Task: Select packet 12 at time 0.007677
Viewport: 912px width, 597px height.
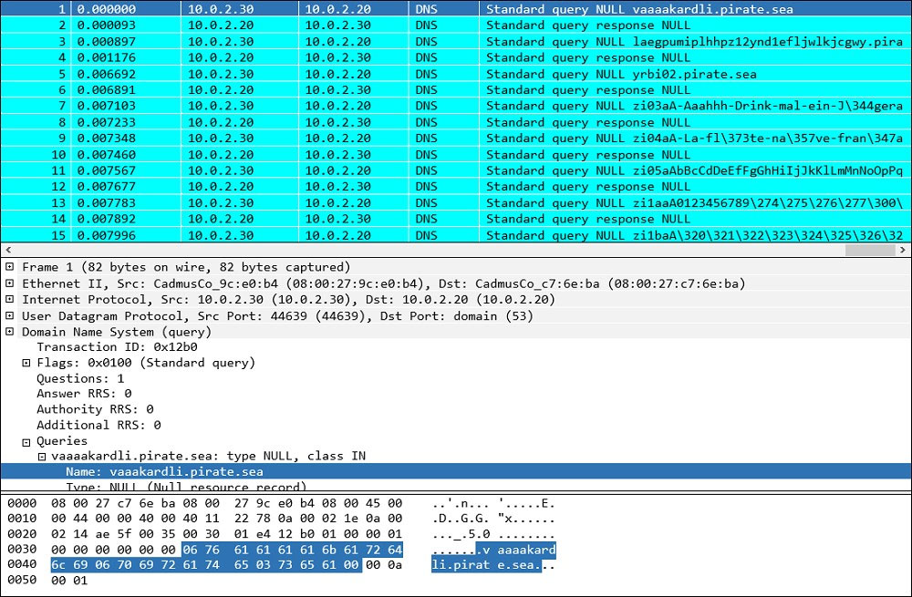Action: point(456,187)
